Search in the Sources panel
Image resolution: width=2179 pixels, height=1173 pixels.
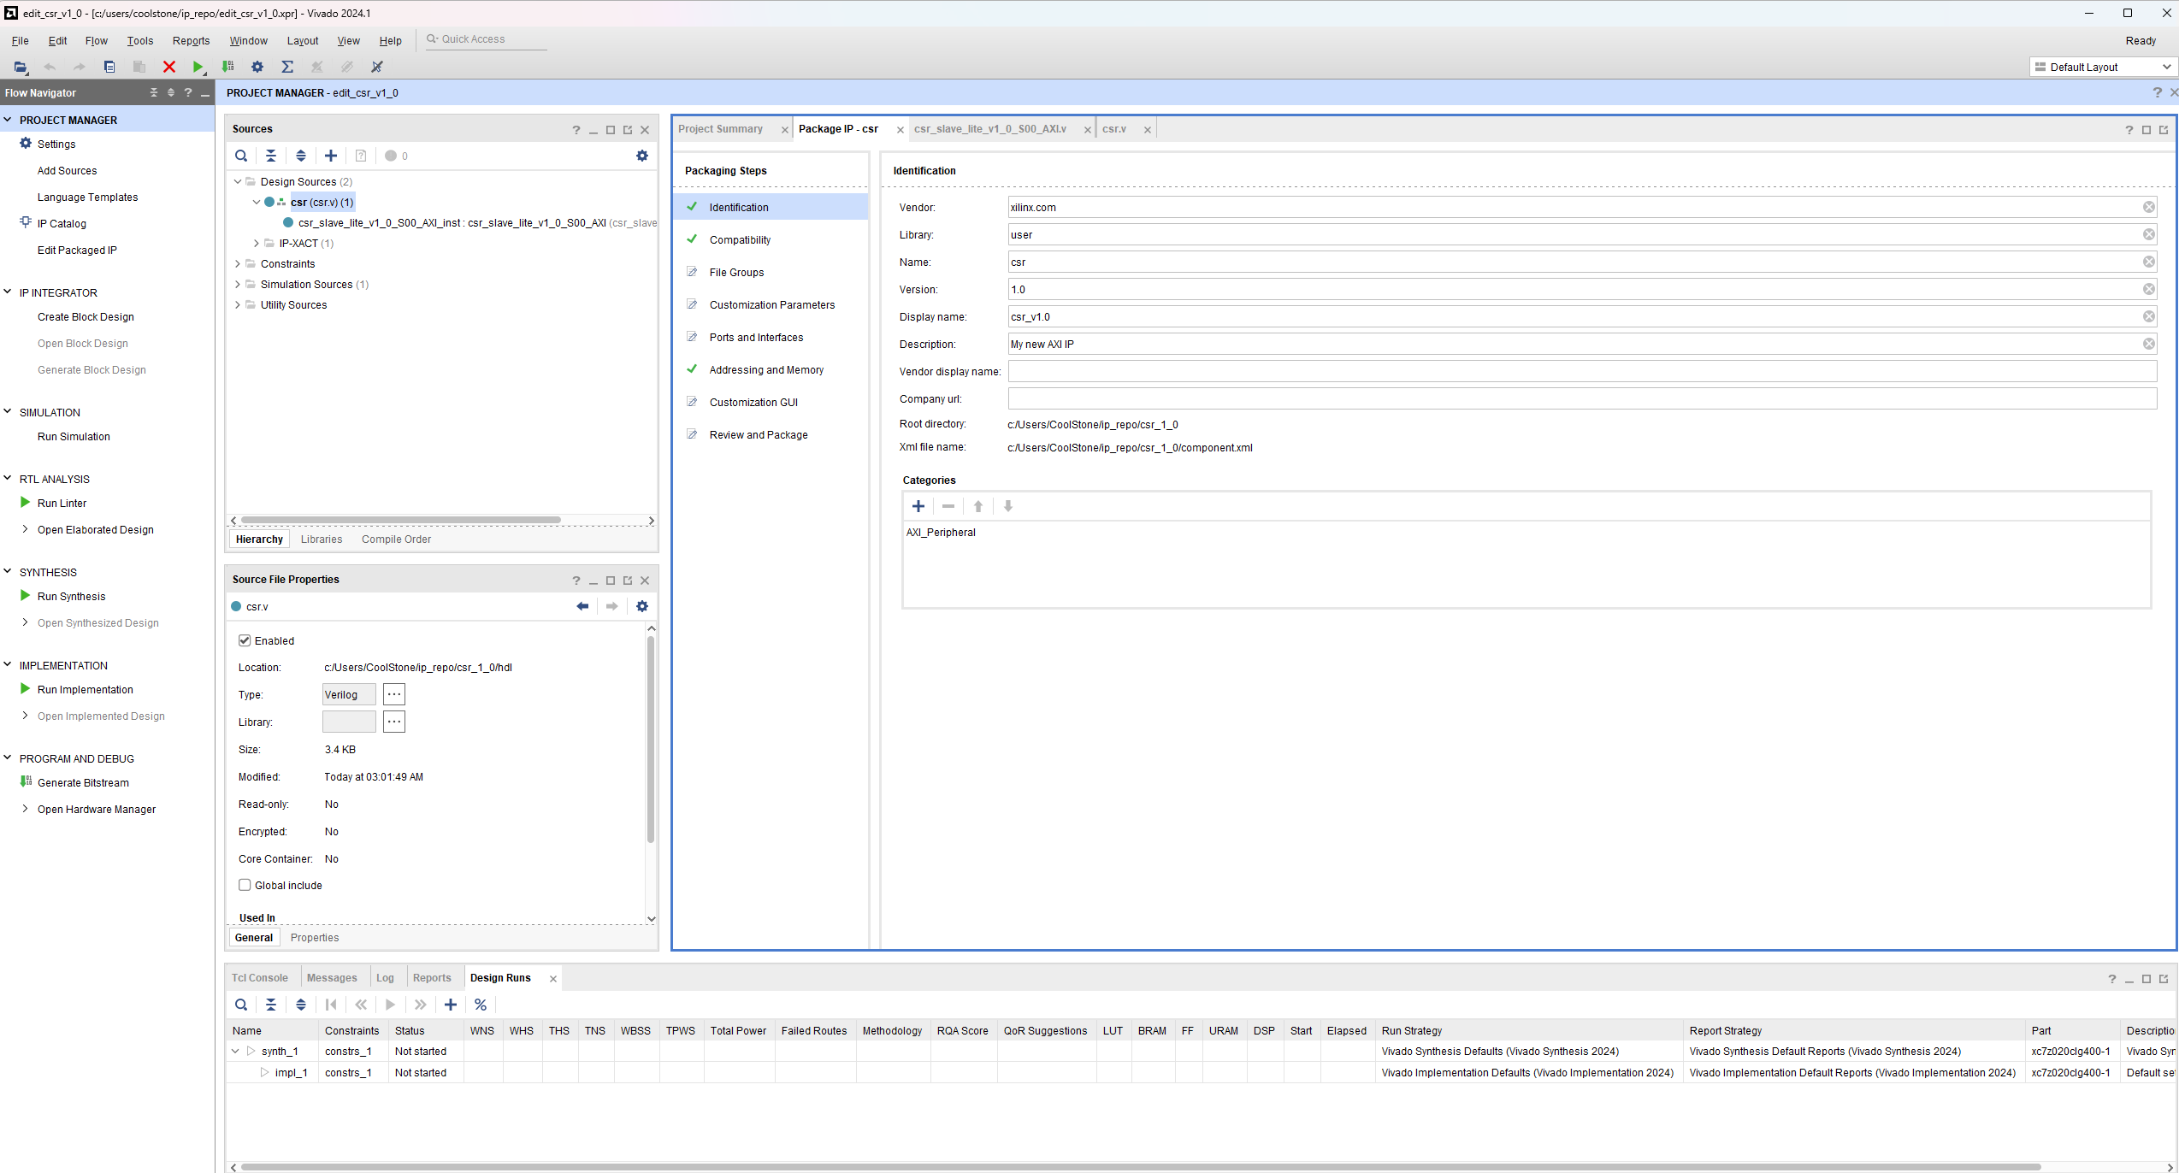241,156
